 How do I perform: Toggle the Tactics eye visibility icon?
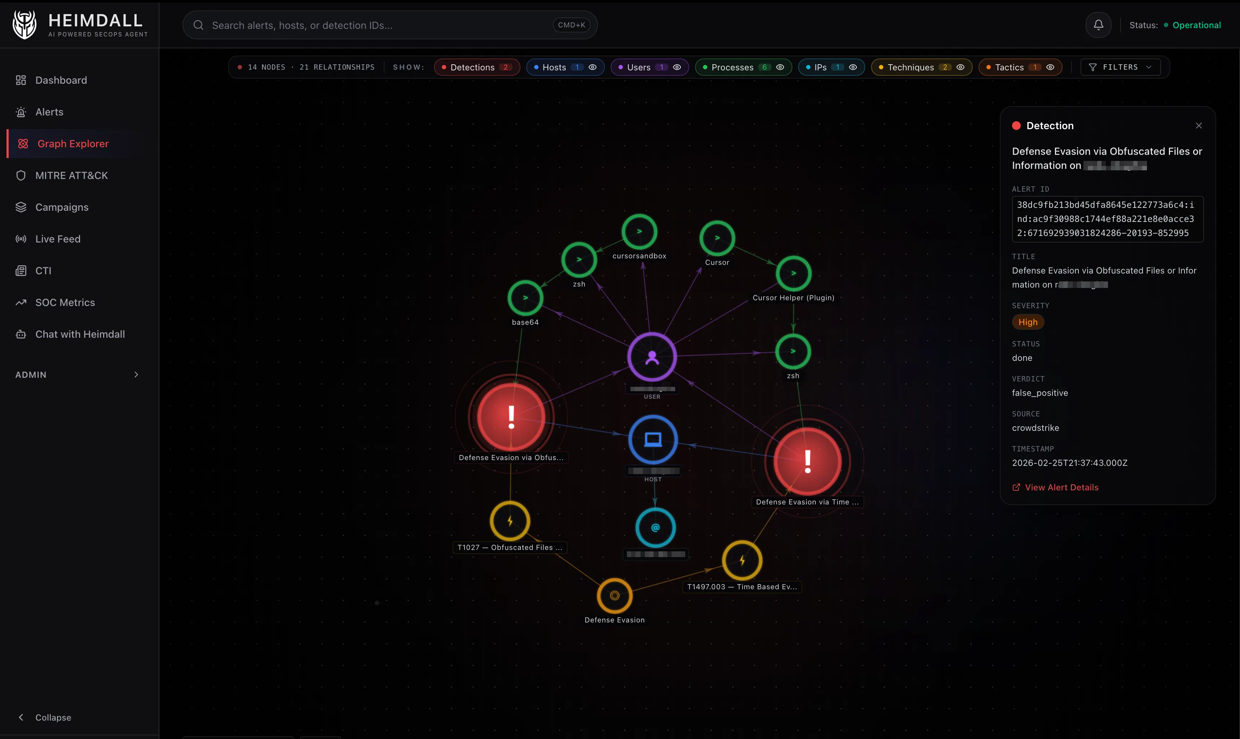[x=1050, y=67]
